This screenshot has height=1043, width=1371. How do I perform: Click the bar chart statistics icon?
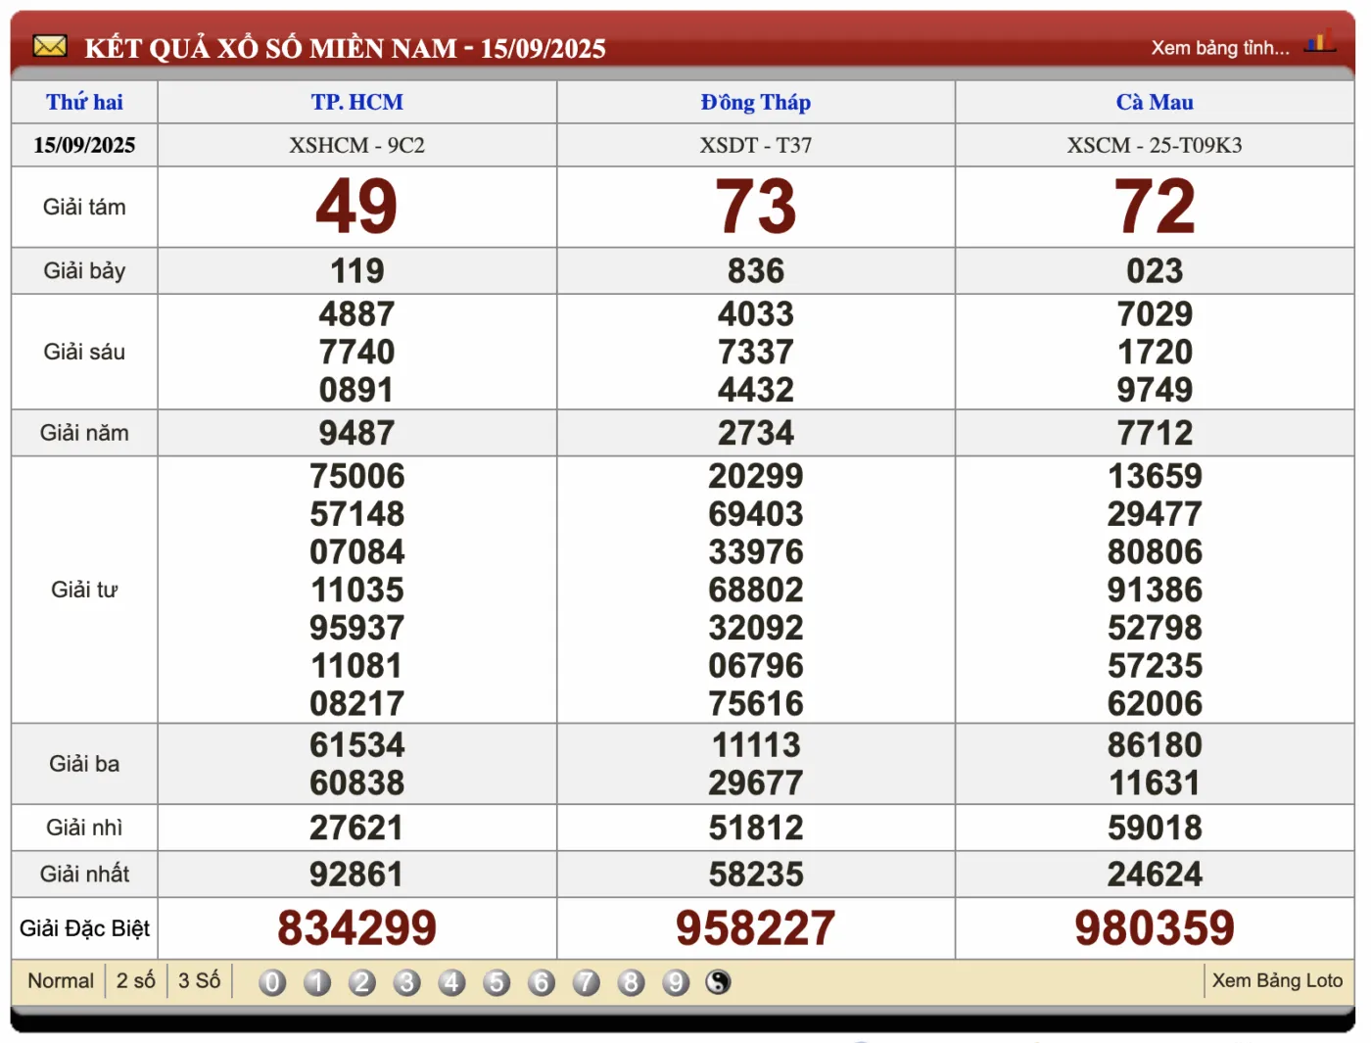(1319, 42)
